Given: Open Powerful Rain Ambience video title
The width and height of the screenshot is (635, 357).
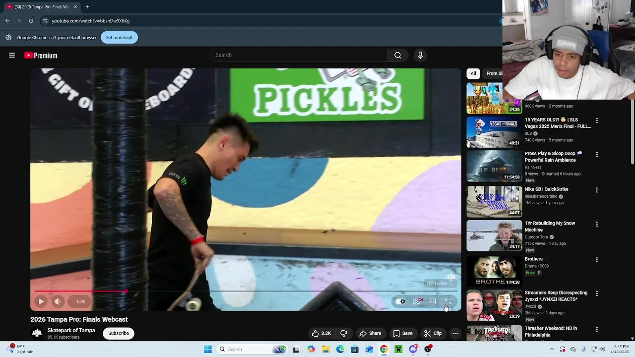Looking at the screenshot, I should pos(553,157).
